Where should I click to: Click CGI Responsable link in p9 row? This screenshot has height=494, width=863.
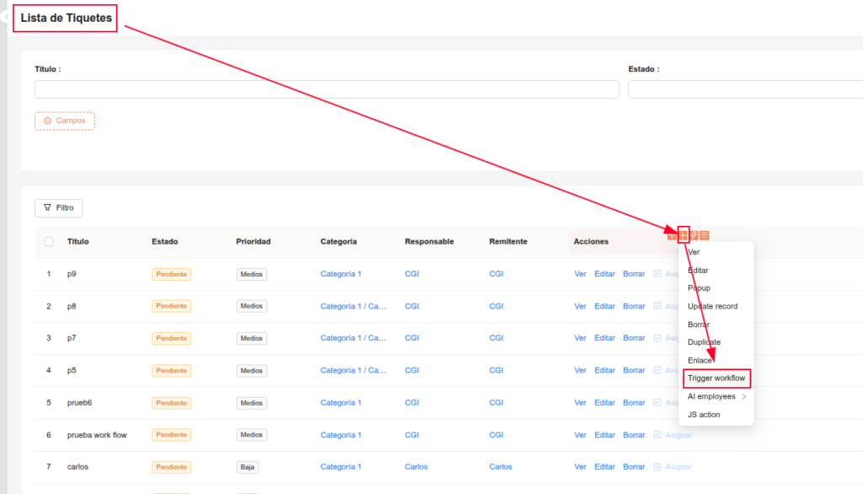tap(411, 274)
